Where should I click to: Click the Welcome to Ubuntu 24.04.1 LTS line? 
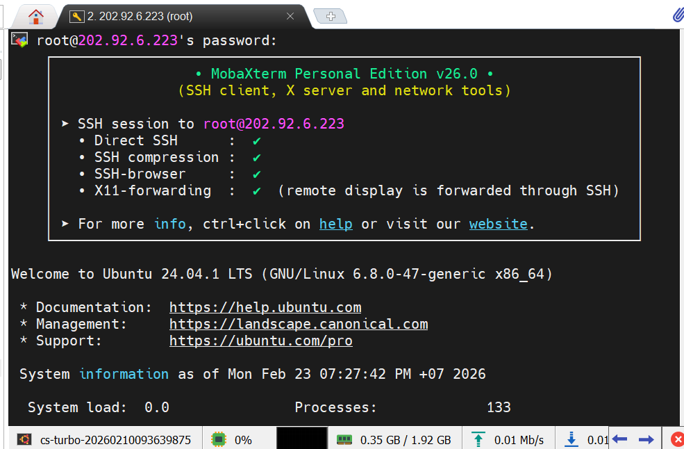(282, 274)
